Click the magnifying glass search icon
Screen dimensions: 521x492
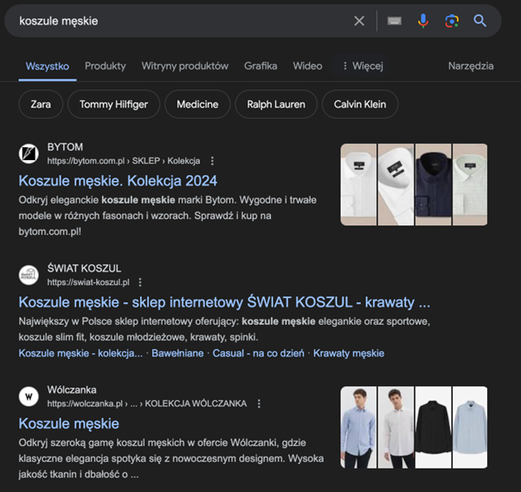480,21
